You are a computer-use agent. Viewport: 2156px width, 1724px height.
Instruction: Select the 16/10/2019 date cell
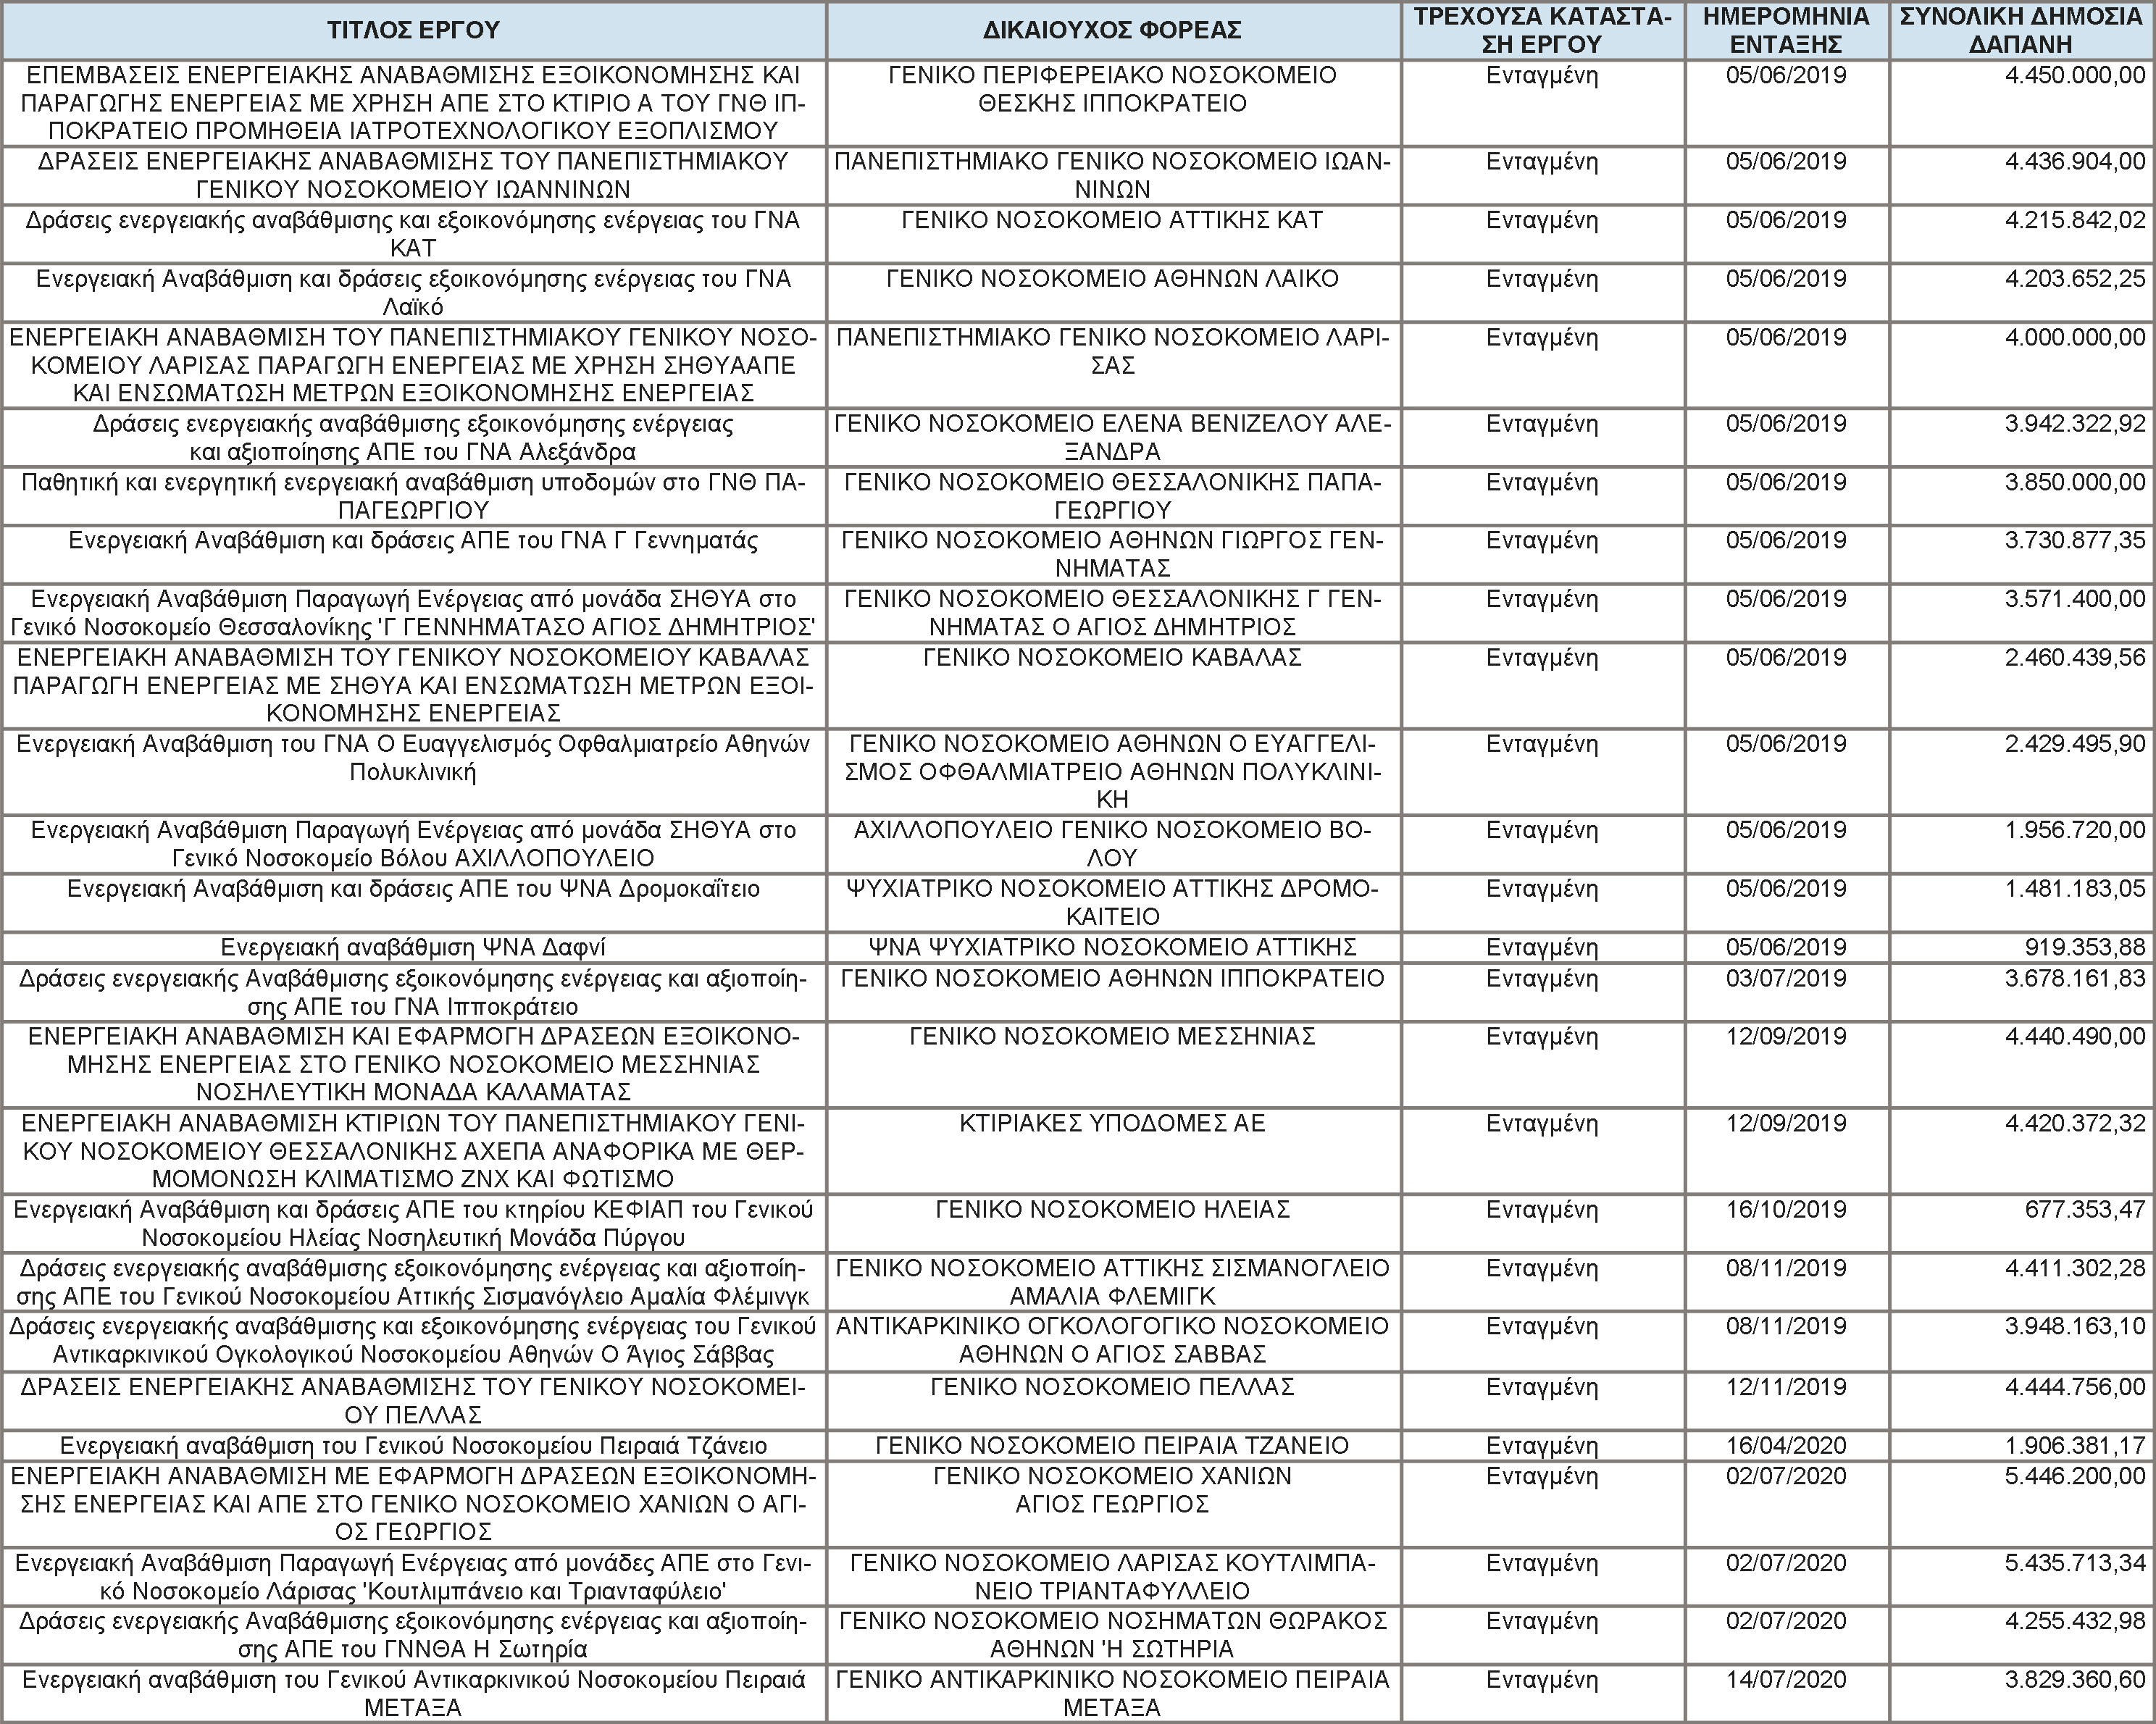1786,1210
